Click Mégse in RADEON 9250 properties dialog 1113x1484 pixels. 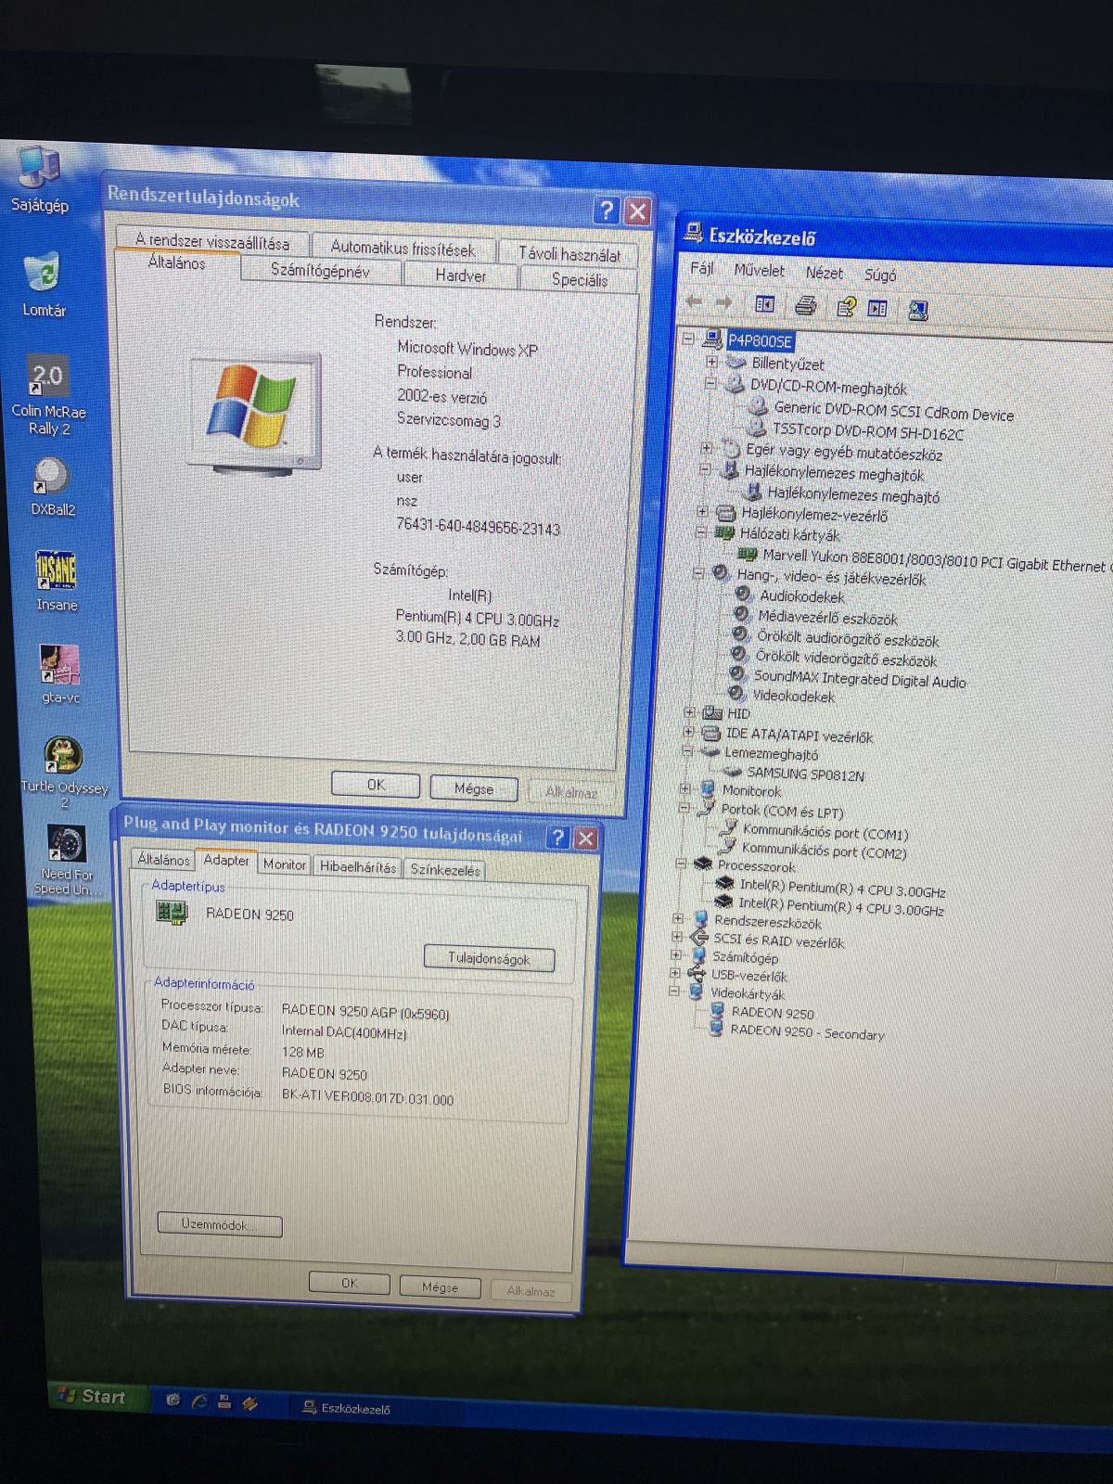coord(440,1286)
